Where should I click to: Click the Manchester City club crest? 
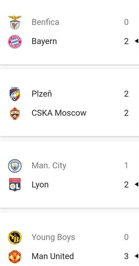15,166
